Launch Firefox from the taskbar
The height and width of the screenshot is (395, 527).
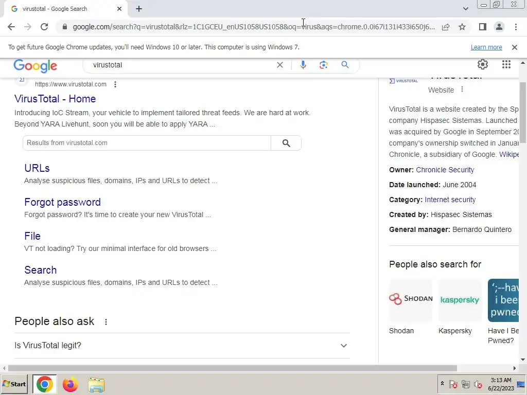[70, 384]
